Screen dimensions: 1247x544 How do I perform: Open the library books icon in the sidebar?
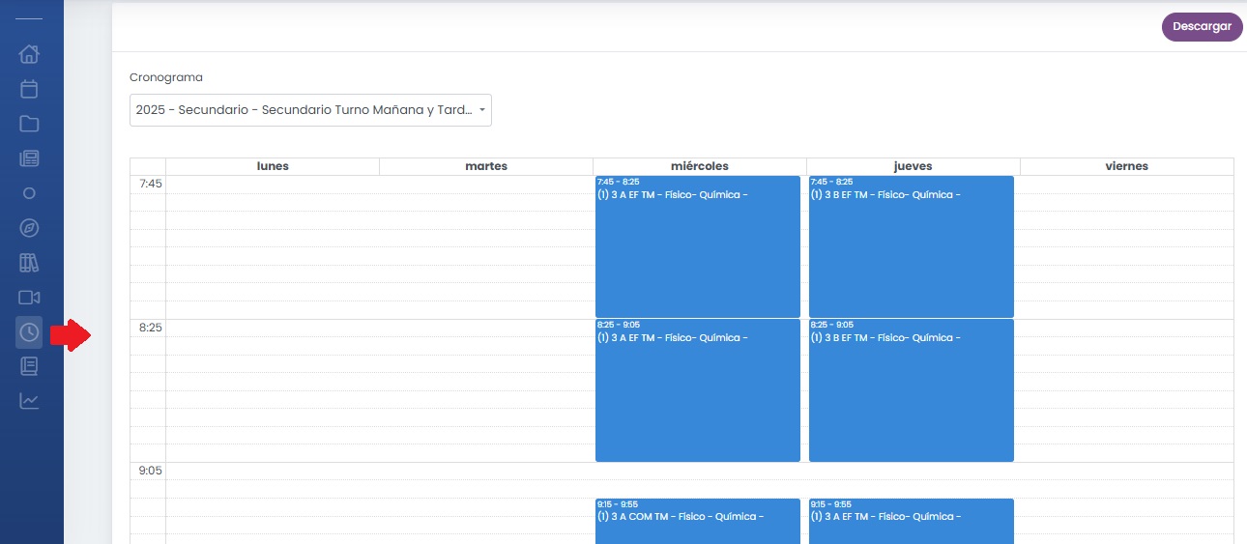click(29, 263)
